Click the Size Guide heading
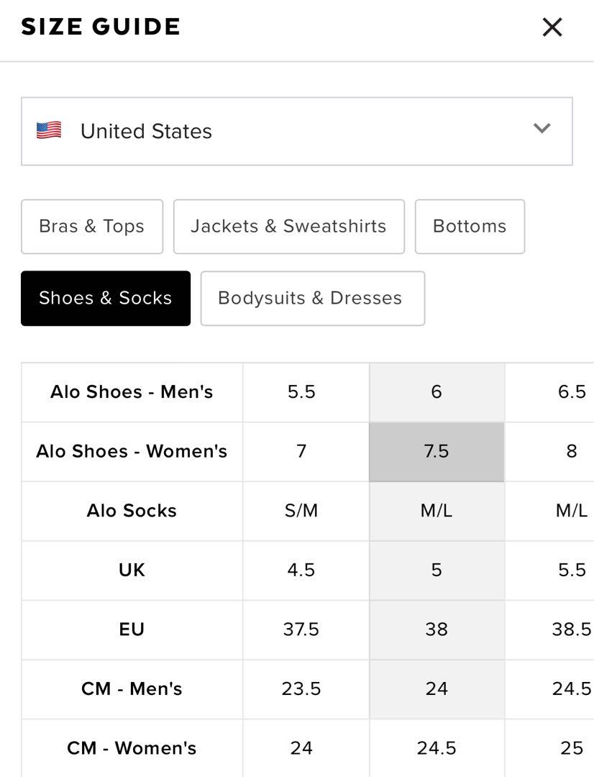The image size is (594, 777). [x=101, y=27]
